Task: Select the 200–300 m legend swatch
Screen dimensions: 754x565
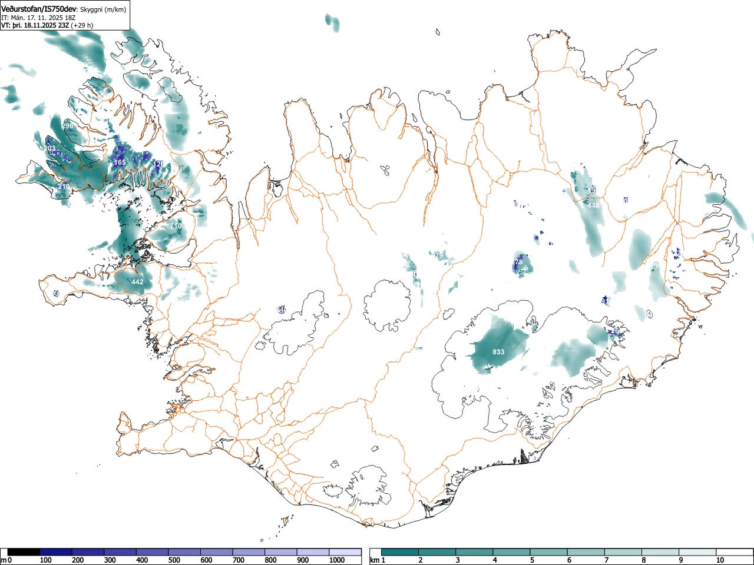Action: click(88, 552)
